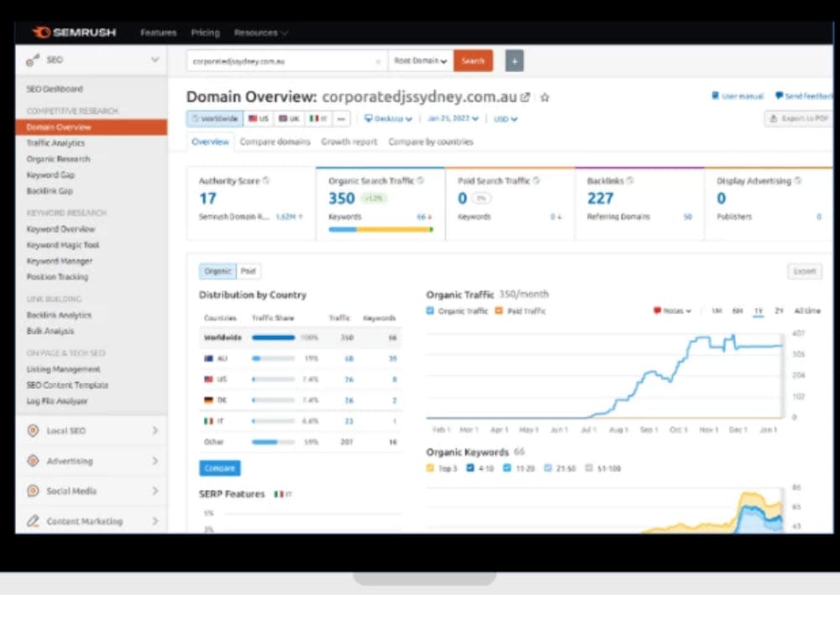The width and height of the screenshot is (840, 630).
Task: Open the USD currency dropdown
Action: pos(505,118)
